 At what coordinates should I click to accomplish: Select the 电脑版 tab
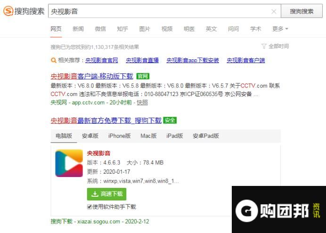pyautogui.click(x=64, y=136)
